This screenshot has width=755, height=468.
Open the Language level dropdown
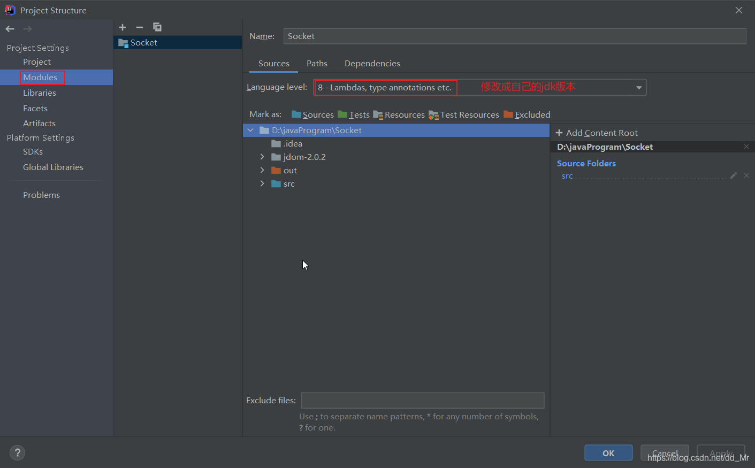click(x=480, y=87)
